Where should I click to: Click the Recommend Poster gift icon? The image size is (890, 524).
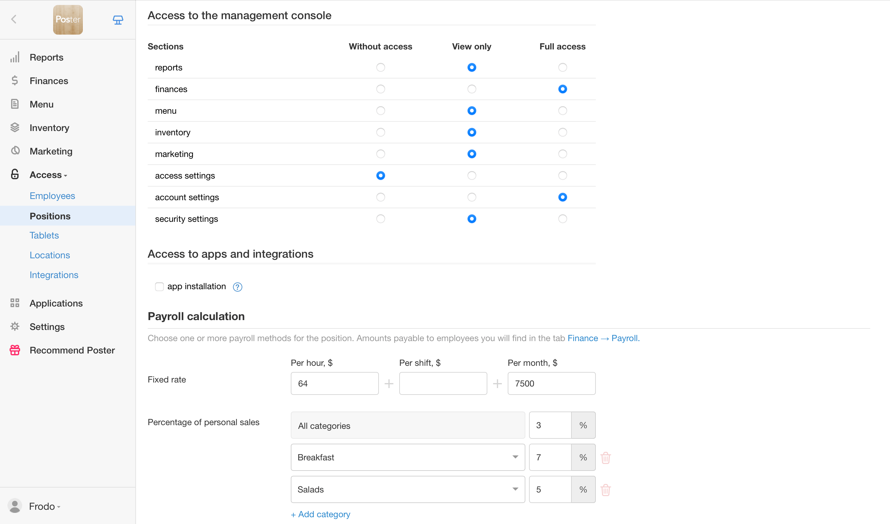tap(15, 350)
